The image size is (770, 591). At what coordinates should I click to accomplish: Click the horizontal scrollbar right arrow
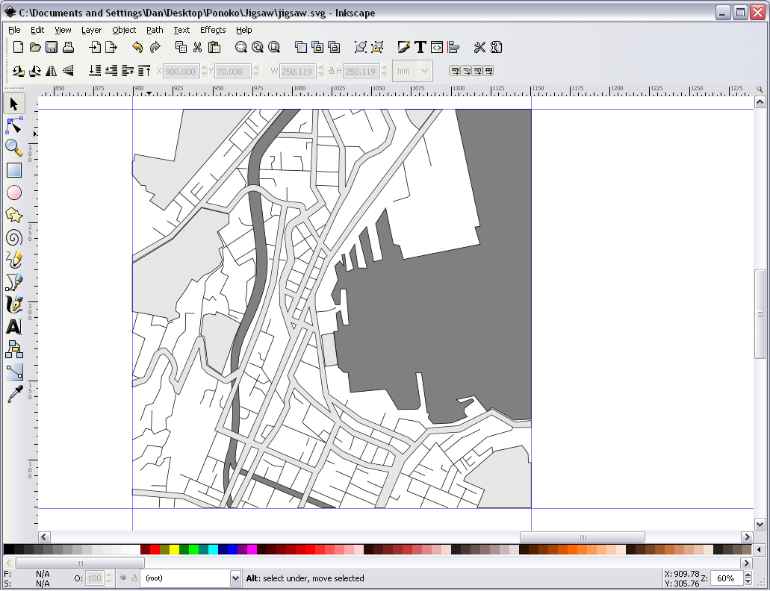(746, 537)
